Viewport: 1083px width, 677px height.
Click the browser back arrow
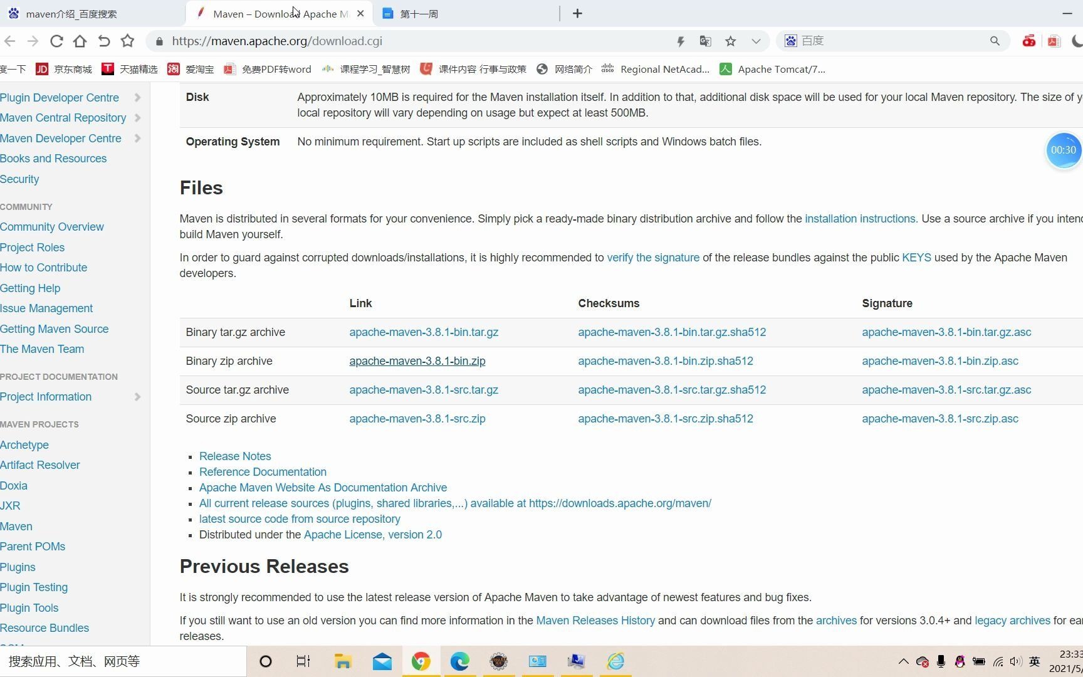9,41
